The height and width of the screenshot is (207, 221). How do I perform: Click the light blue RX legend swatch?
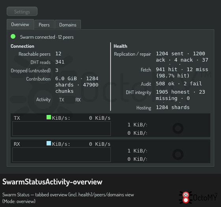(49, 143)
